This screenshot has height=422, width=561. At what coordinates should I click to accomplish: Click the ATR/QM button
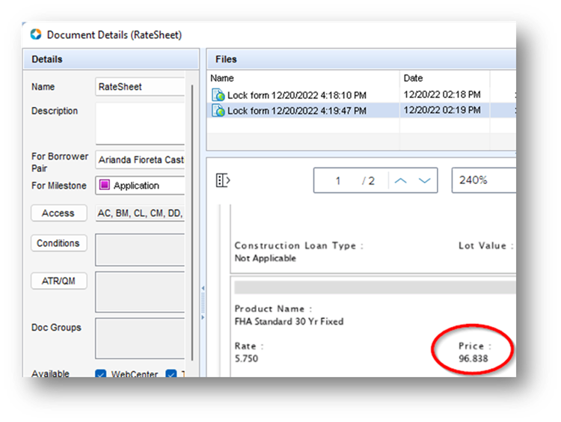58,281
